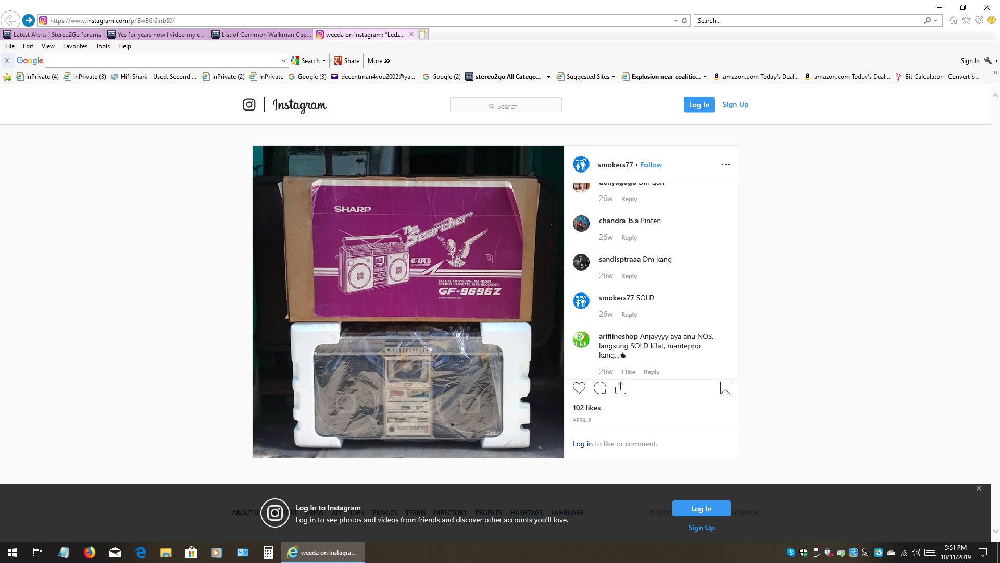Viewport: 1000px width, 563px height.
Task: Save the post with the bookmark icon
Action: [x=725, y=388]
